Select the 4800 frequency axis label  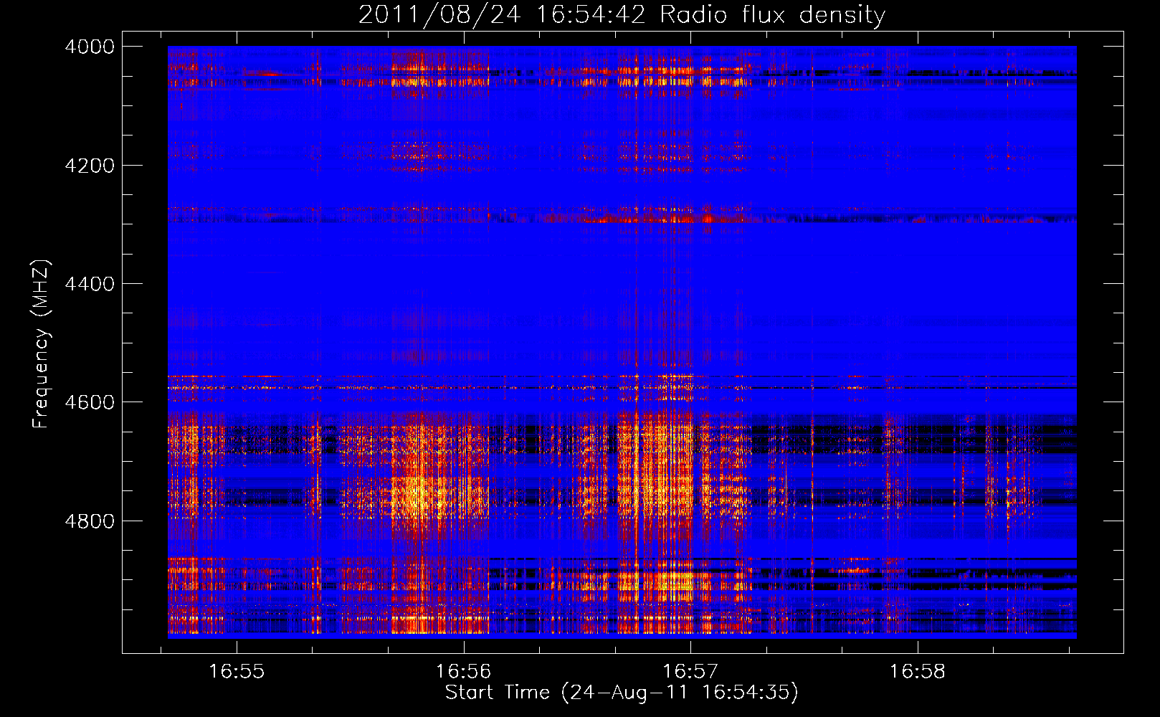(x=90, y=521)
